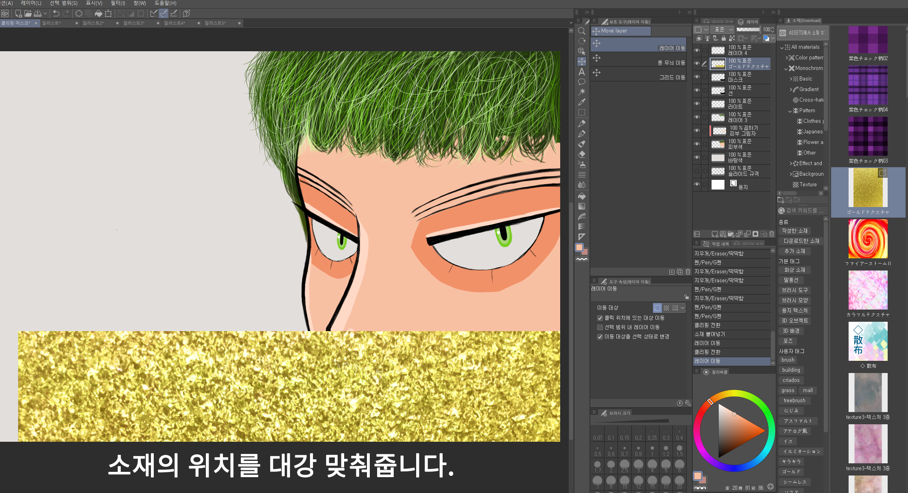Image resolution: width=908 pixels, height=493 pixels.
Task: Uncheck '클릭 위치에 있는 대상 이동' checkbox
Action: click(x=600, y=318)
